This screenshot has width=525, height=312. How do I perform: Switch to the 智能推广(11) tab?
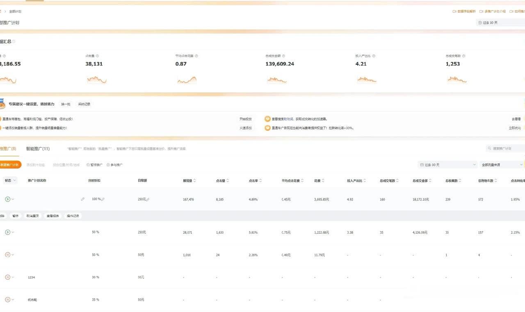[x=38, y=148]
